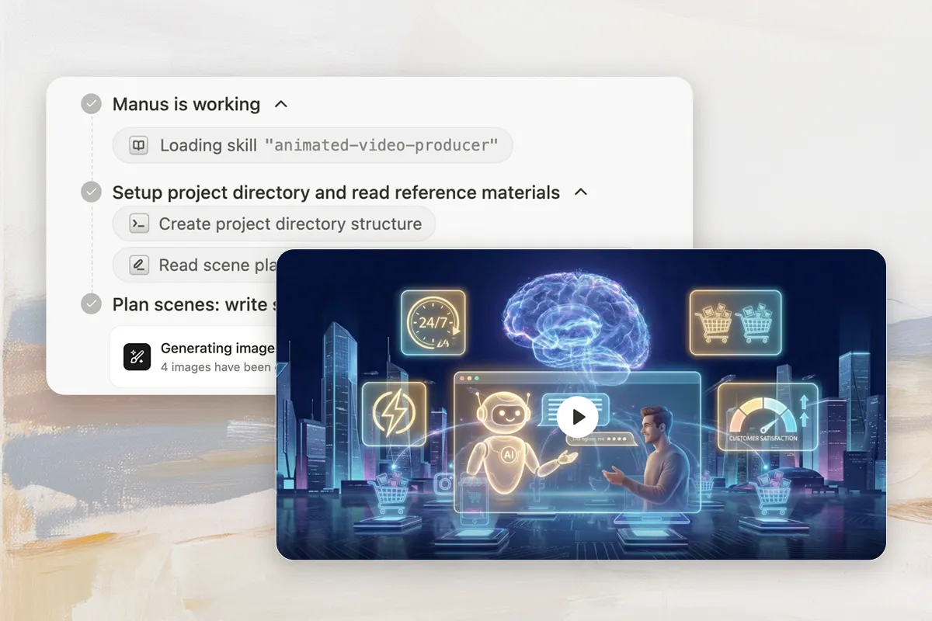Click the checkmark beside "Manus is working"

[x=92, y=104]
